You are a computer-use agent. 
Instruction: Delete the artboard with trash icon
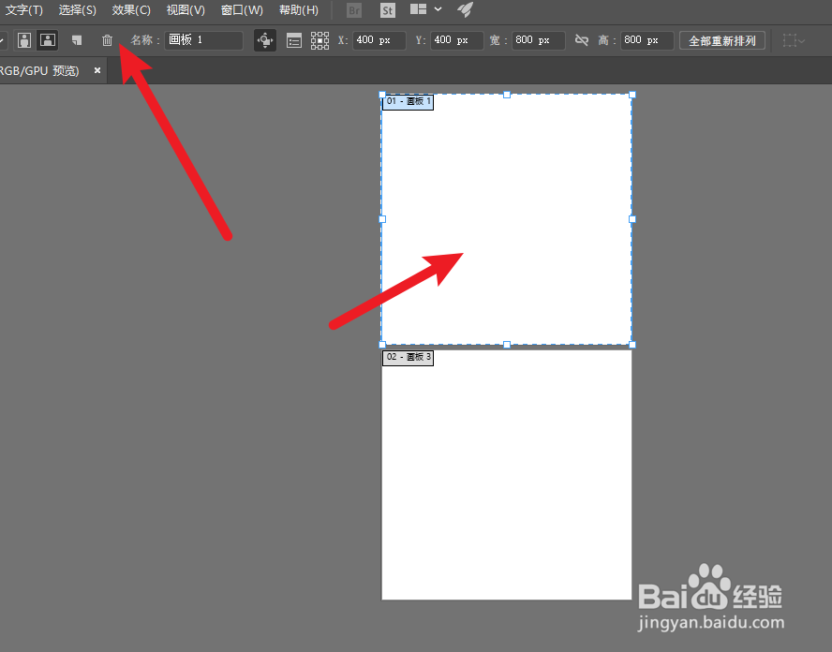(x=107, y=40)
